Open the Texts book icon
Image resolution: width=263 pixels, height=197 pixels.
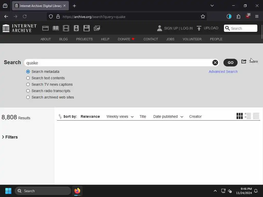(x=56, y=28)
